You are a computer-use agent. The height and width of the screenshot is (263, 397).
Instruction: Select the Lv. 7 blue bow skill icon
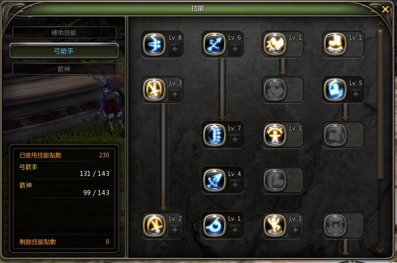(214, 135)
